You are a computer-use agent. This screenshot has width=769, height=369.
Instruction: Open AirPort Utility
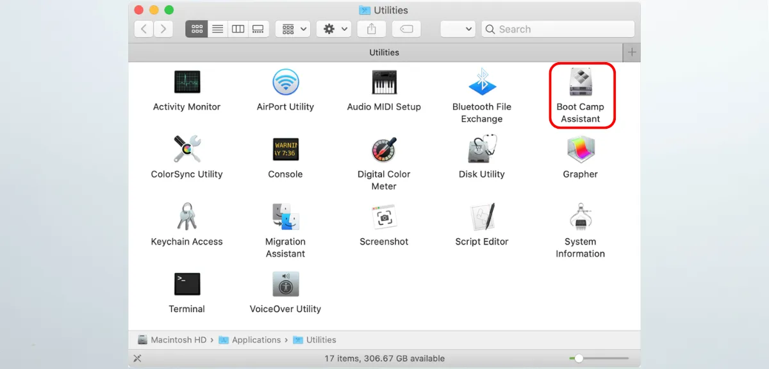click(x=285, y=83)
